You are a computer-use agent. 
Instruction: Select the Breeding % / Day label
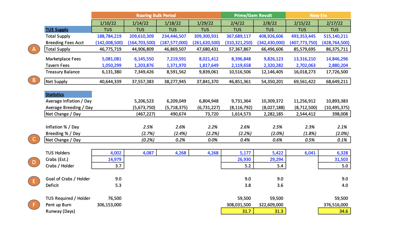[63, 133]
